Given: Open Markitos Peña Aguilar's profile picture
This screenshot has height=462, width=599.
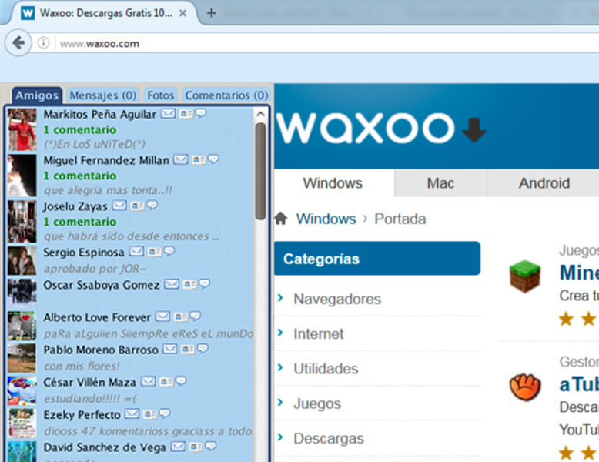Looking at the screenshot, I should pyautogui.click(x=22, y=129).
